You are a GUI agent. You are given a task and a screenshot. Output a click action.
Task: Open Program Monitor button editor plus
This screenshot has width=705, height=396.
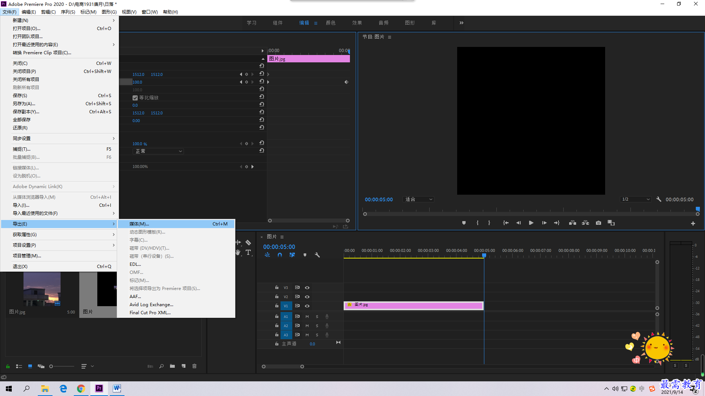(x=693, y=223)
